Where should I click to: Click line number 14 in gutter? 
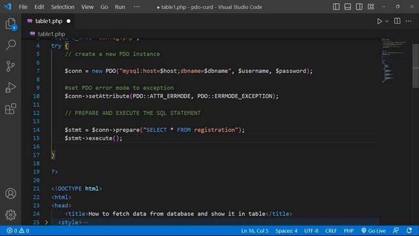(37, 130)
